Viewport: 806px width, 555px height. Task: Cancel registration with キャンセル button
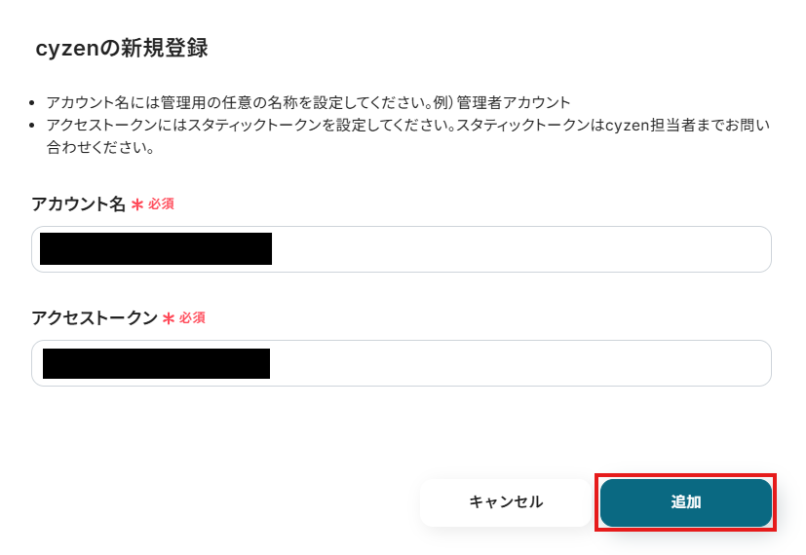506,502
